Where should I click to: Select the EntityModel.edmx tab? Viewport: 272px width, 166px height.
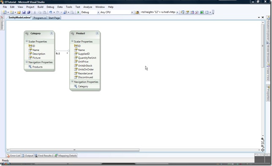click(20, 17)
